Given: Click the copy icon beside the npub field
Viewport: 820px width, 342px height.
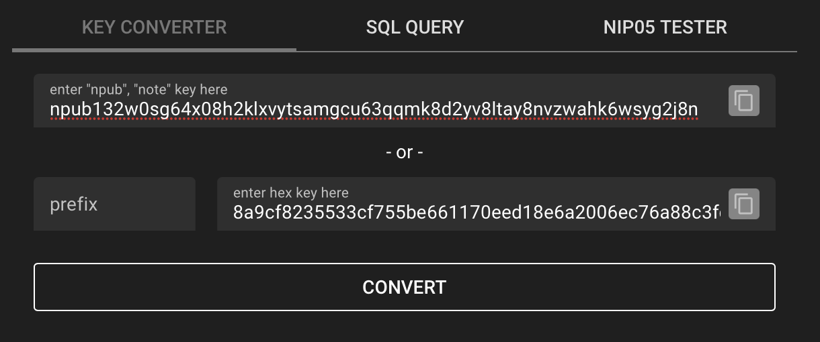Looking at the screenshot, I should coord(744,101).
